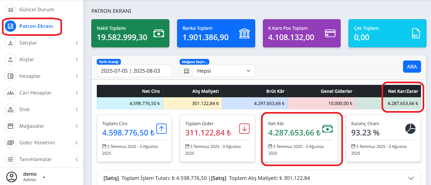The image size is (431, 185).
Task: Open Satışlar via its download-arrow icon
Action: point(10,43)
